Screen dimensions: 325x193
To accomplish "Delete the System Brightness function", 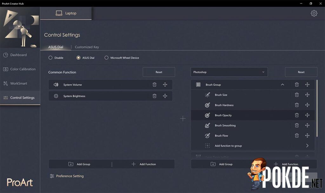I will coord(155,96).
